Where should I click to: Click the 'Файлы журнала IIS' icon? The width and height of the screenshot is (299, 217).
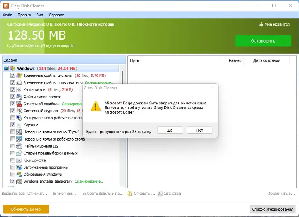[19, 146]
